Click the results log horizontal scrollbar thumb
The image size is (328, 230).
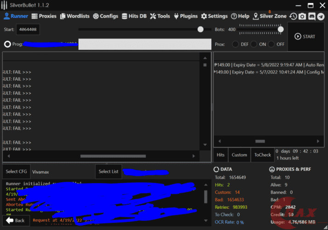(113, 156)
